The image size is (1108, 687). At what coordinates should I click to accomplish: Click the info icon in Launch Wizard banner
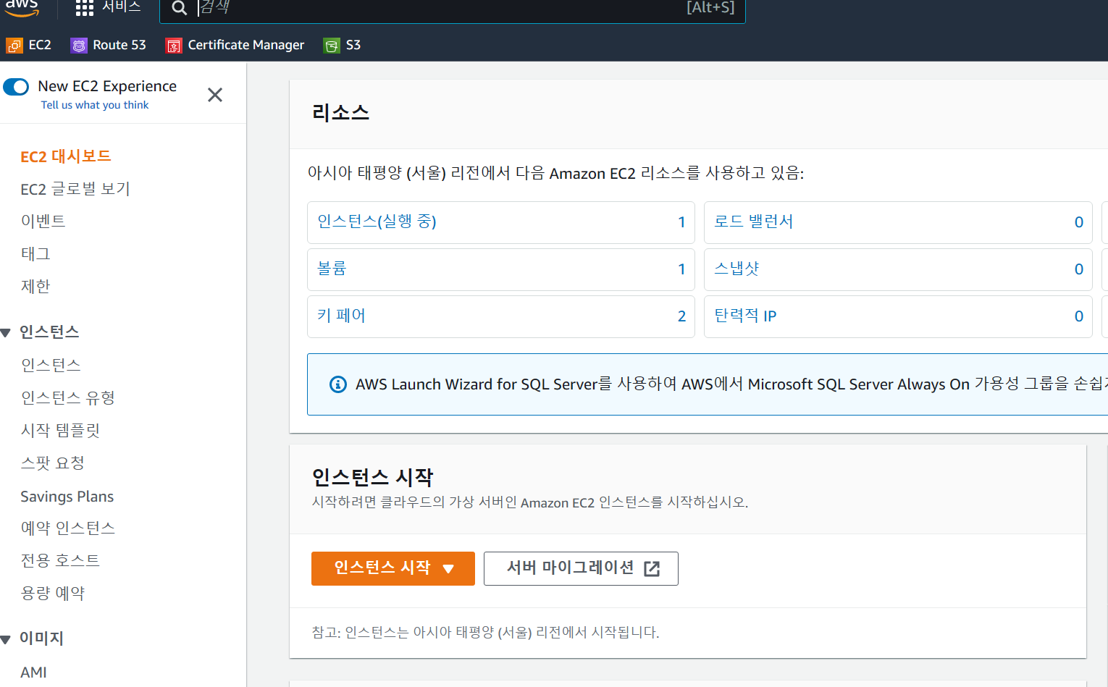point(338,384)
